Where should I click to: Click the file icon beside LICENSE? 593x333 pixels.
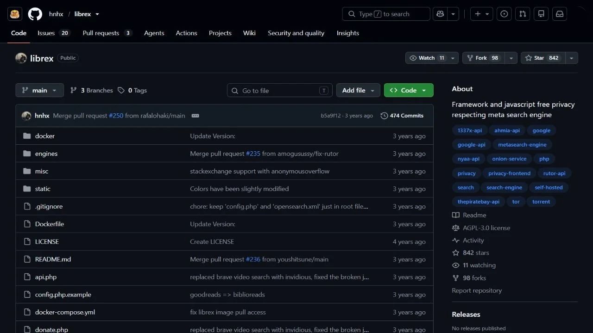(x=27, y=241)
